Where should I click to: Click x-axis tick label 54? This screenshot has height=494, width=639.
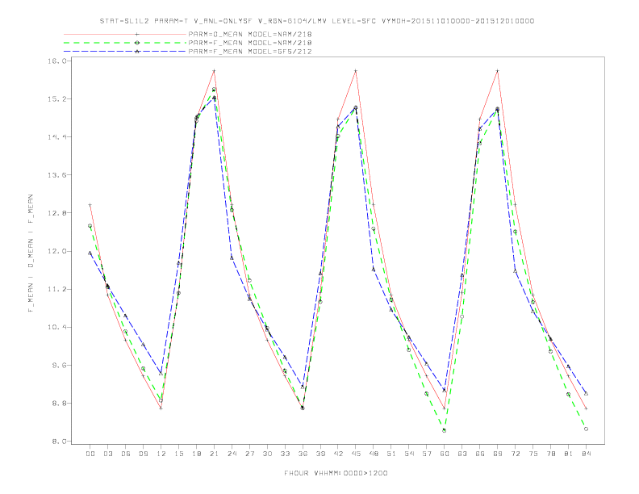[409, 454]
